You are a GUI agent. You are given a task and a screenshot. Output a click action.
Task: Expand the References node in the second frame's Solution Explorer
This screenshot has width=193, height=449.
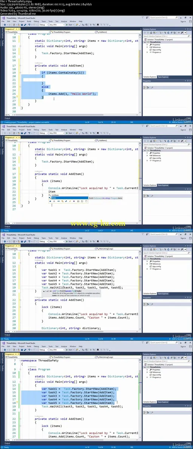point(147,156)
